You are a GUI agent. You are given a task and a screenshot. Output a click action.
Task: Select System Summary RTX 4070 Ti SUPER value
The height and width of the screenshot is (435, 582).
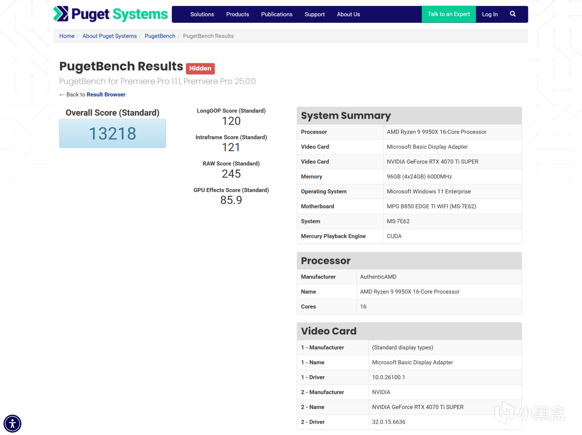point(432,162)
